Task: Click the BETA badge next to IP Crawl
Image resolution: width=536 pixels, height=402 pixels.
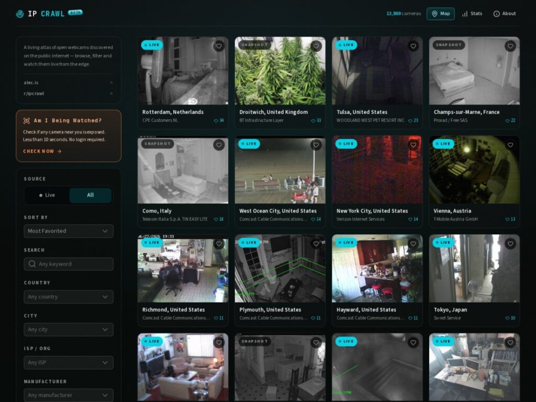Action: click(75, 13)
